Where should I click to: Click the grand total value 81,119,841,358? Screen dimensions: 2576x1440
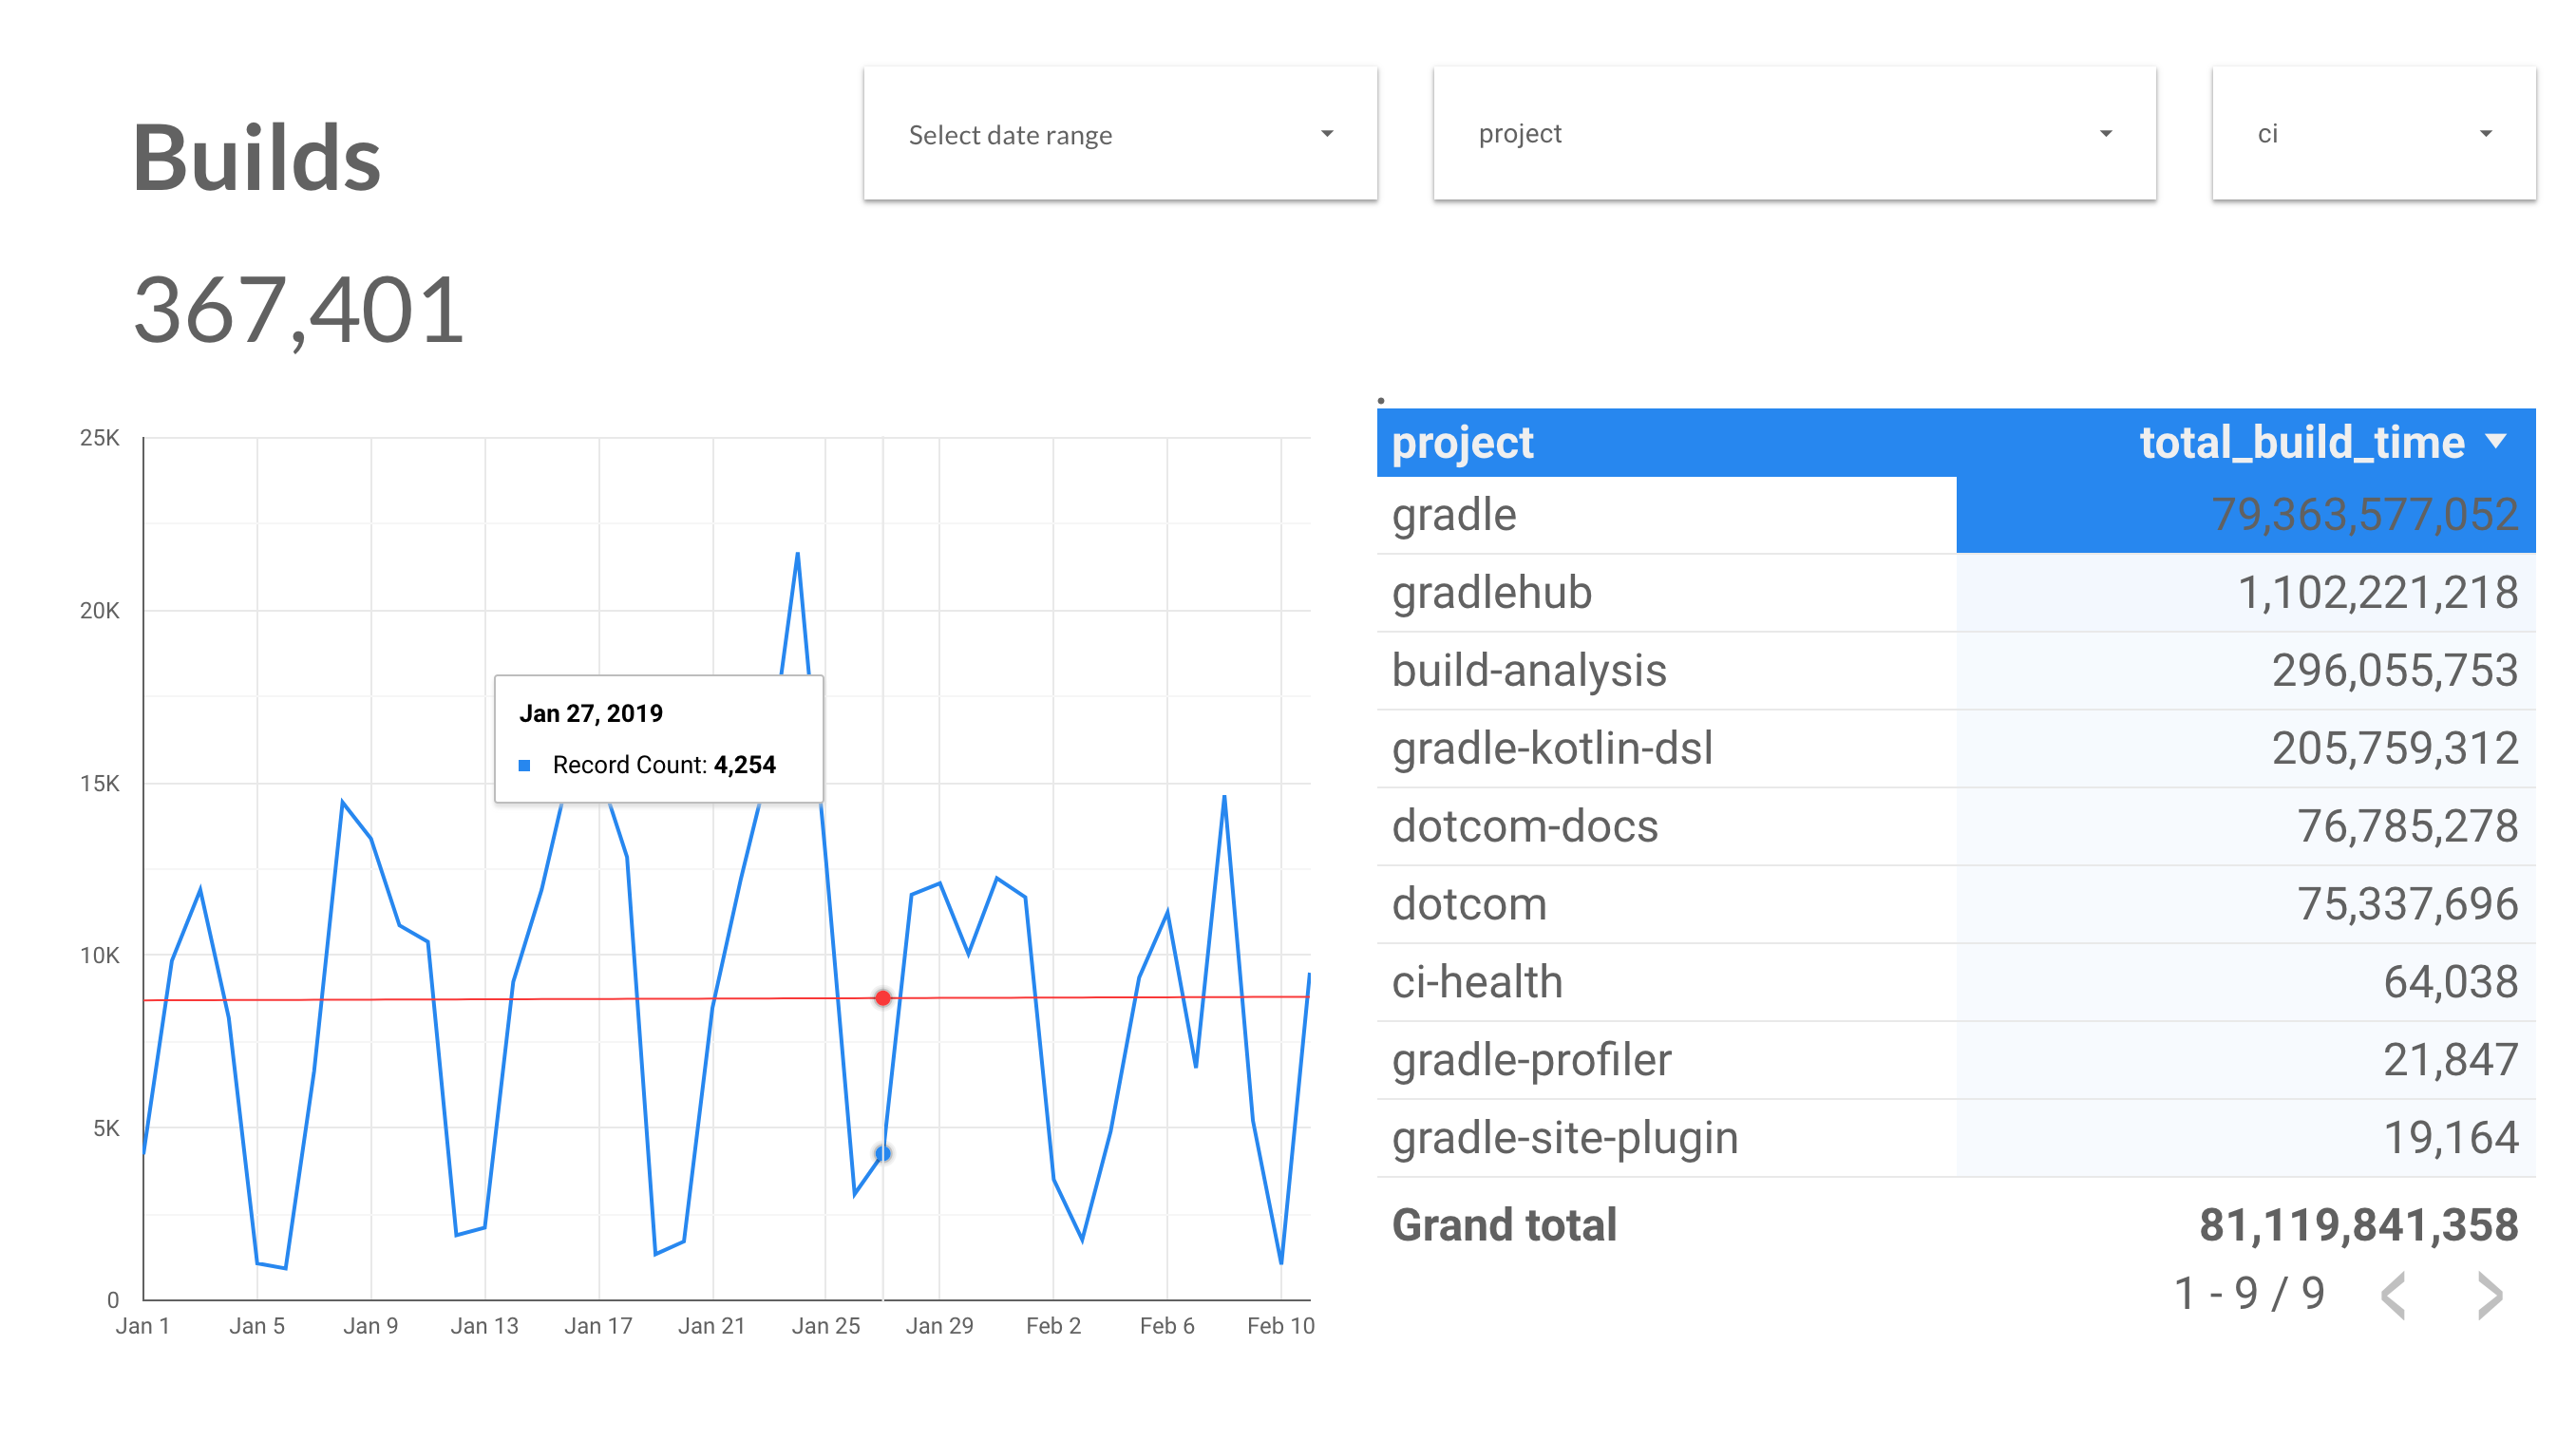(2358, 1225)
